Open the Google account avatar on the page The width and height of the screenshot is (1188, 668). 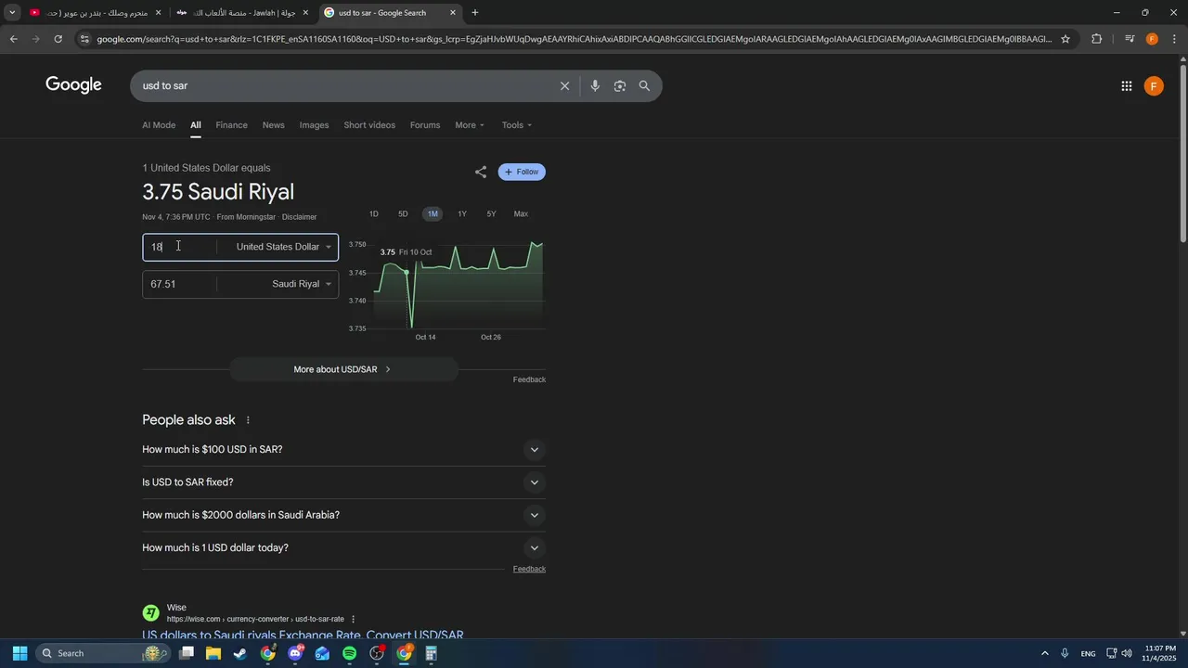[1154, 86]
